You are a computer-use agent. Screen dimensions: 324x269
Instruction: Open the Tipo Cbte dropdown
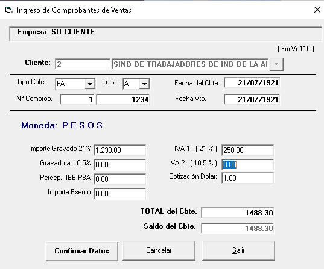pyautogui.click(x=90, y=84)
